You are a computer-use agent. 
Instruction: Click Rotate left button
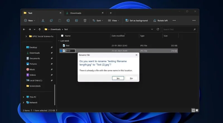coord(161,20)
